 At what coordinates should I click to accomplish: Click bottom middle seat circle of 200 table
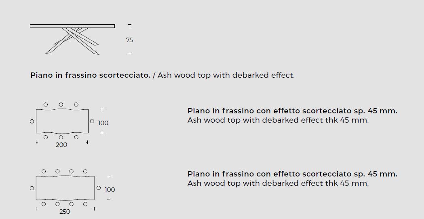coord(61,137)
